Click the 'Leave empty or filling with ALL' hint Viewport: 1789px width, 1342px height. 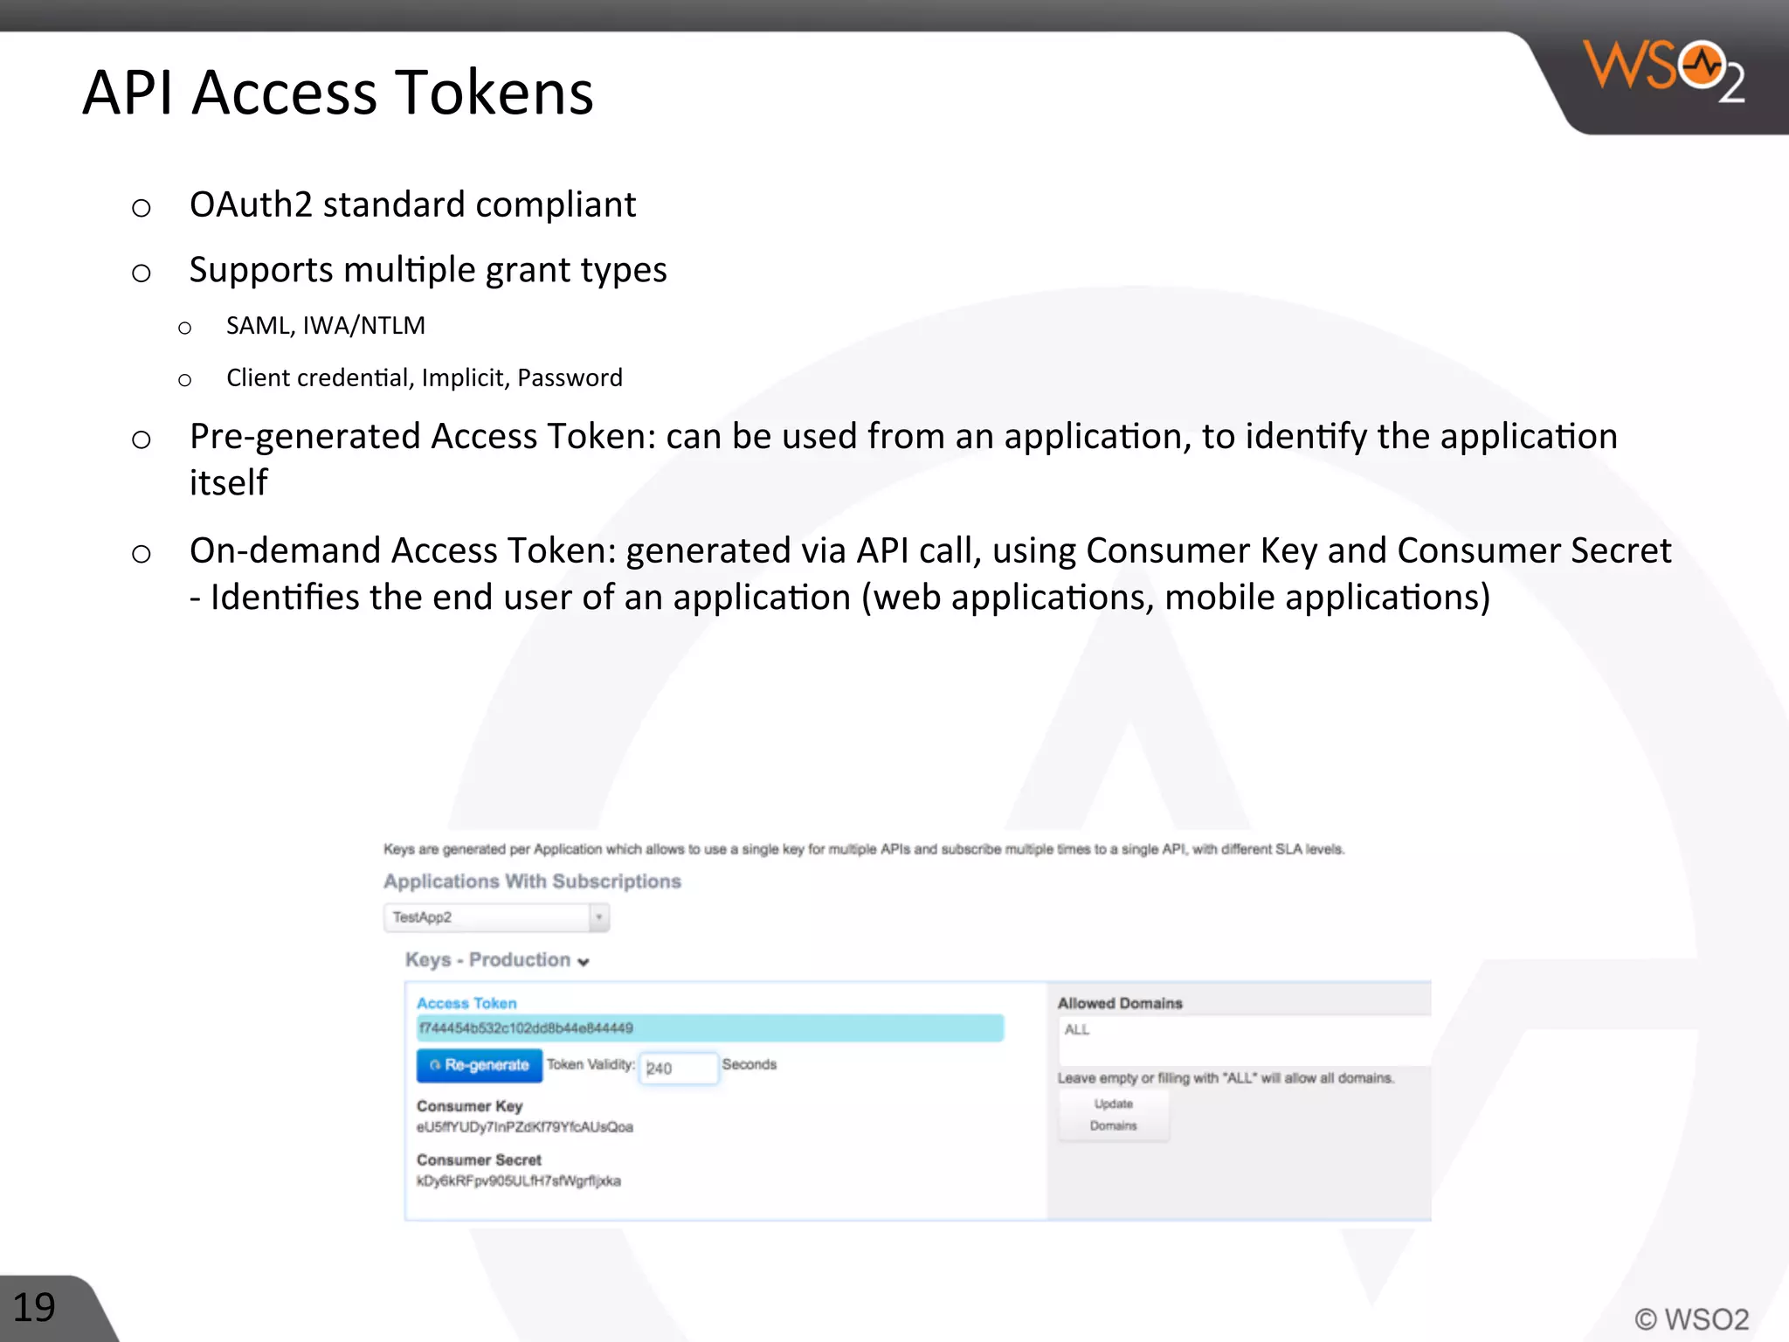1226,1078
